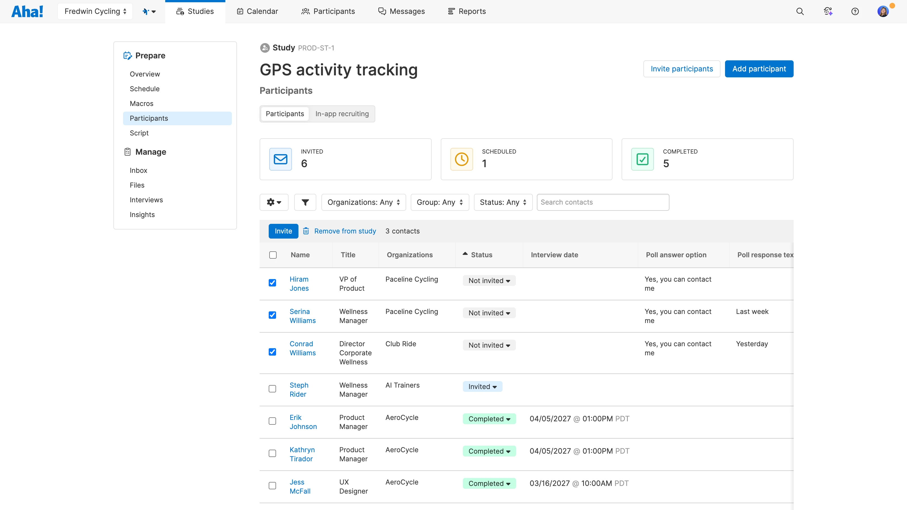Click the blue Invite button
Screen dimensions: 907x510
(x=283, y=231)
